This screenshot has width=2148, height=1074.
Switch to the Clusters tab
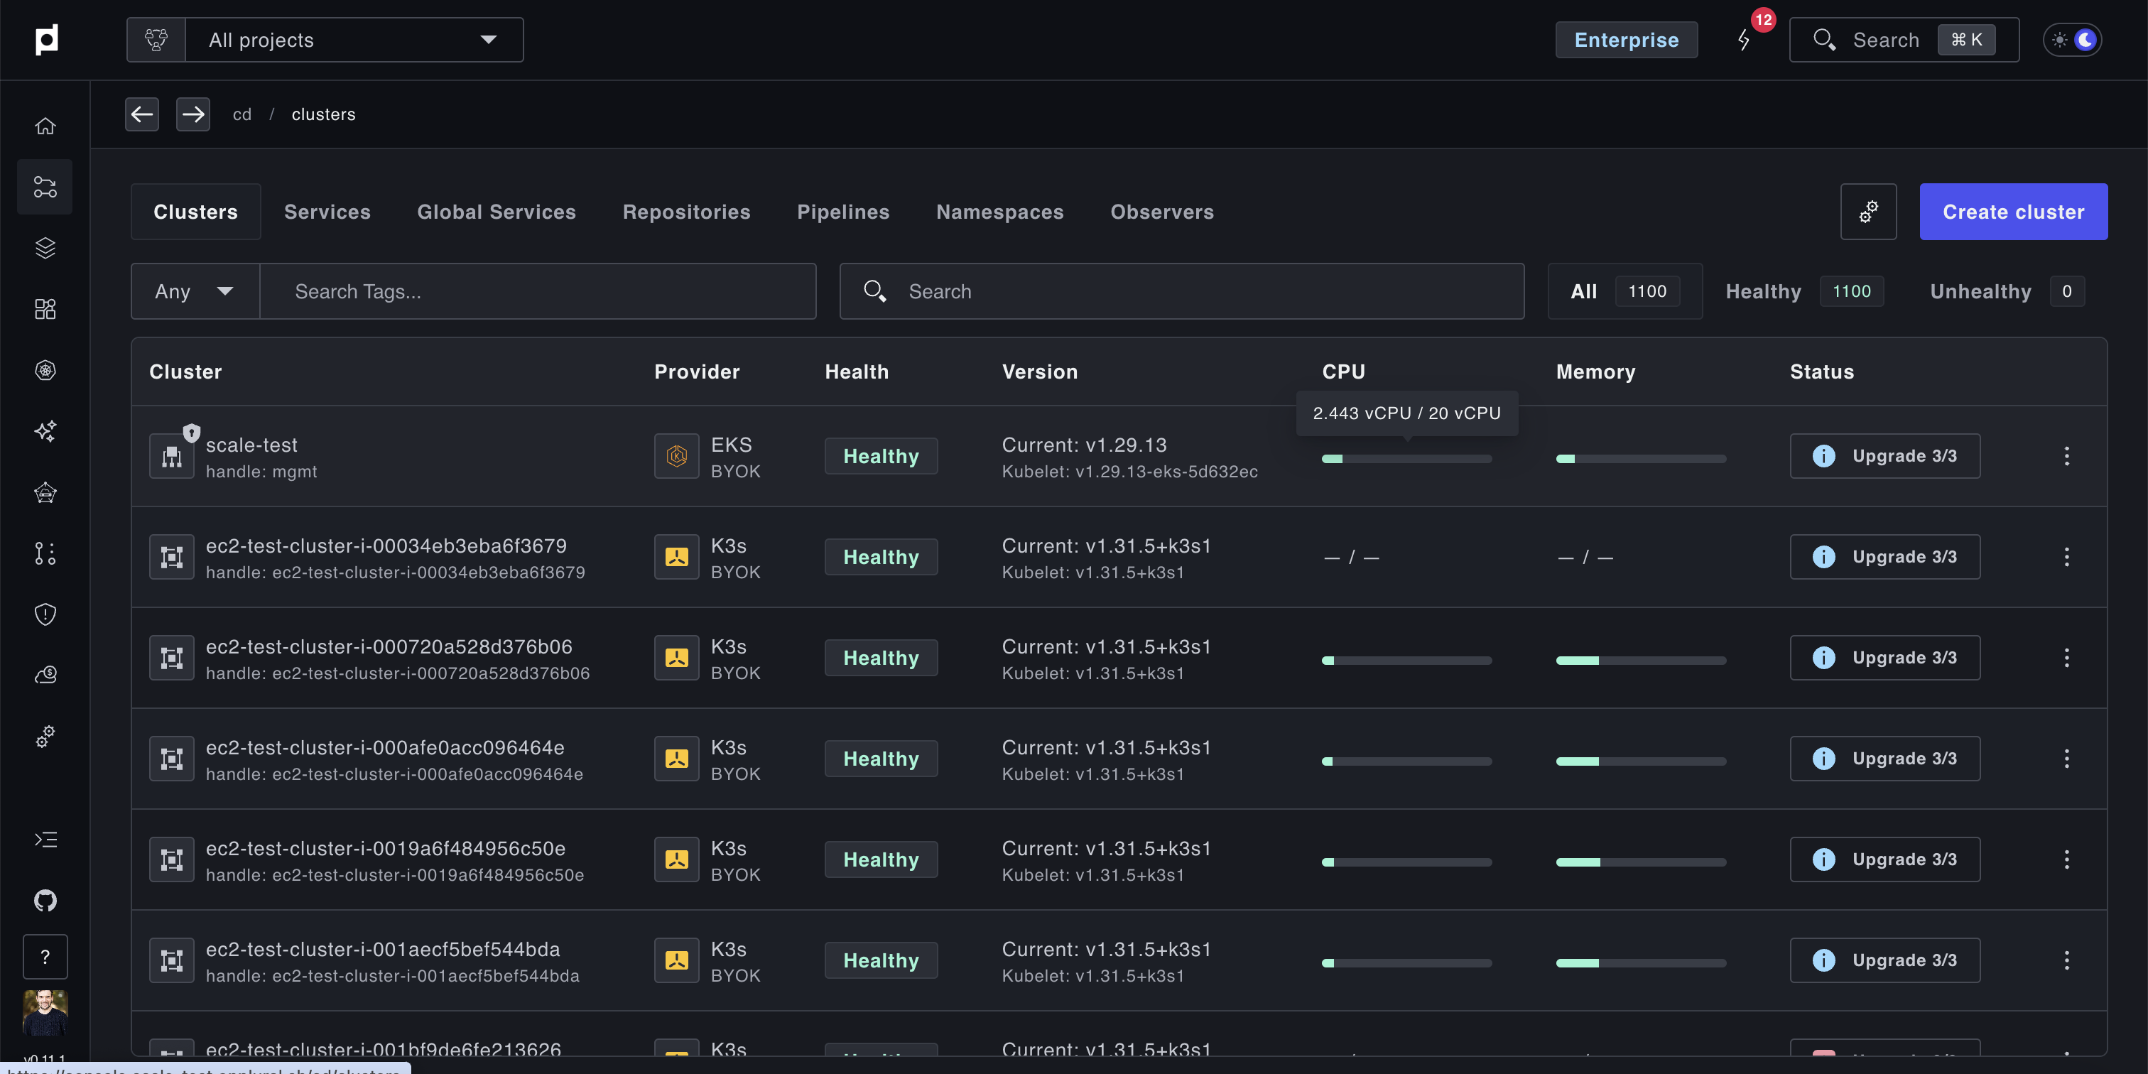pyautogui.click(x=195, y=212)
